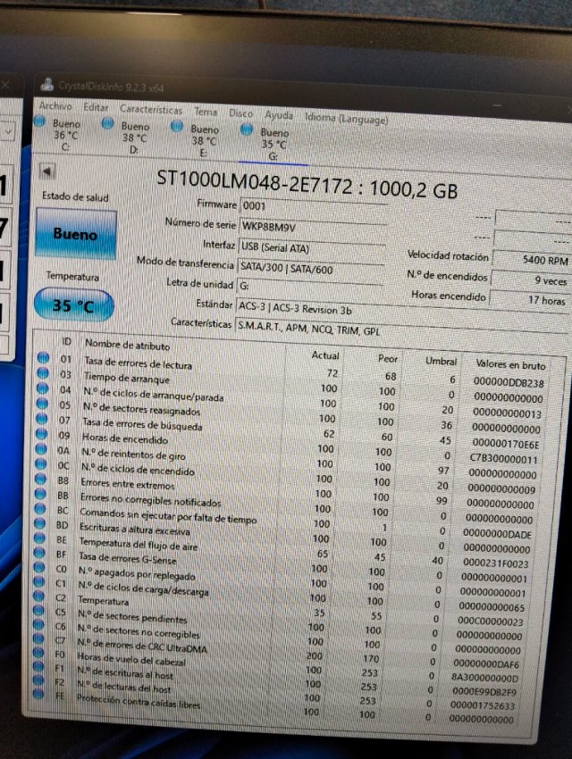Select row 'N.º de sectores reasignados'
This screenshot has width=572, height=759.
coord(293,416)
